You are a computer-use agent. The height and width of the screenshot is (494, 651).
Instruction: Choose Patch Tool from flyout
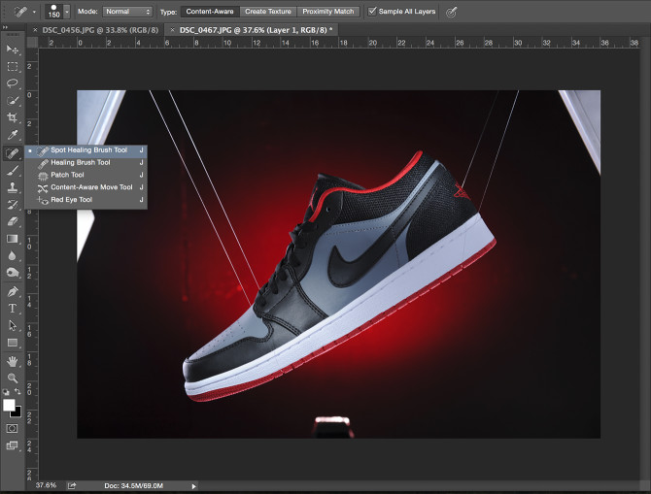click(86, 175)
